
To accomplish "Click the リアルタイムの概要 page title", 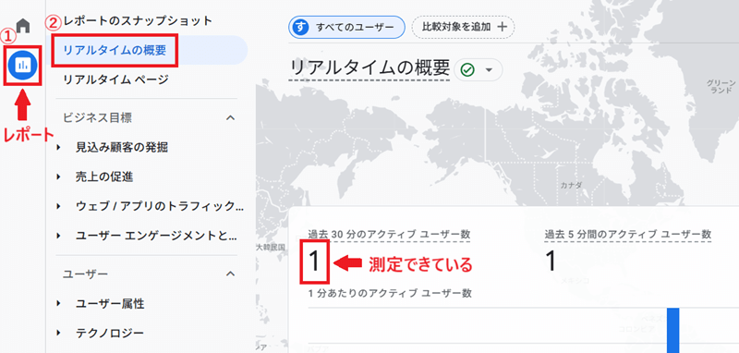I will point(369,68).
